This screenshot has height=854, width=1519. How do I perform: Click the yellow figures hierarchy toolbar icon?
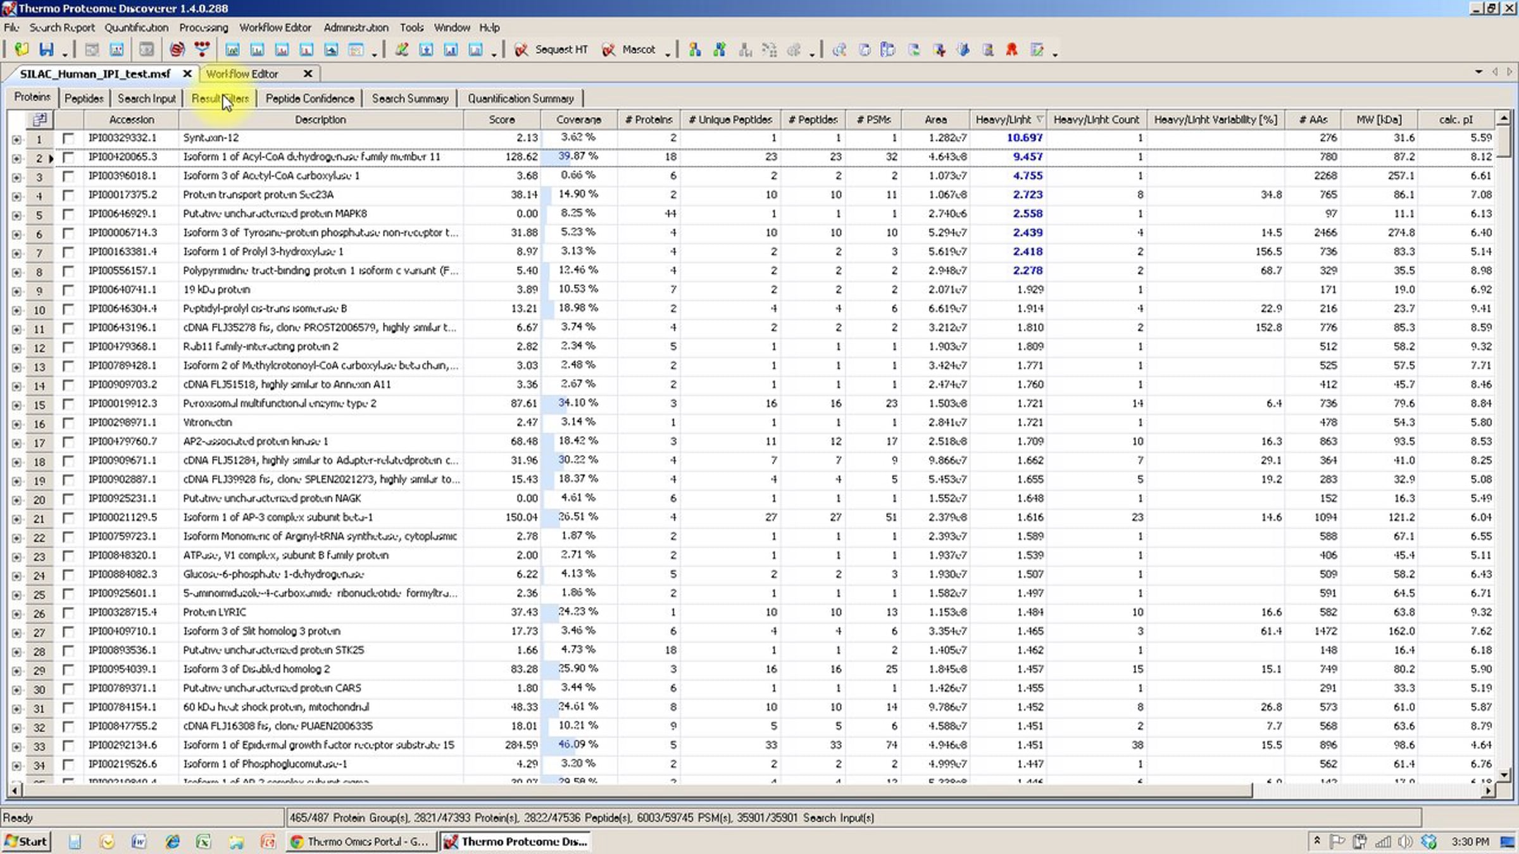coord(695,49)
